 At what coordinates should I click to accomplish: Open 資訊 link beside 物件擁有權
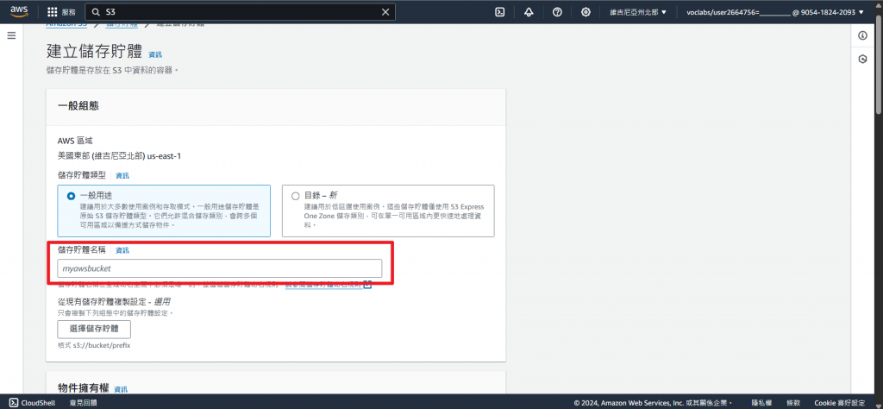[121, 389]
